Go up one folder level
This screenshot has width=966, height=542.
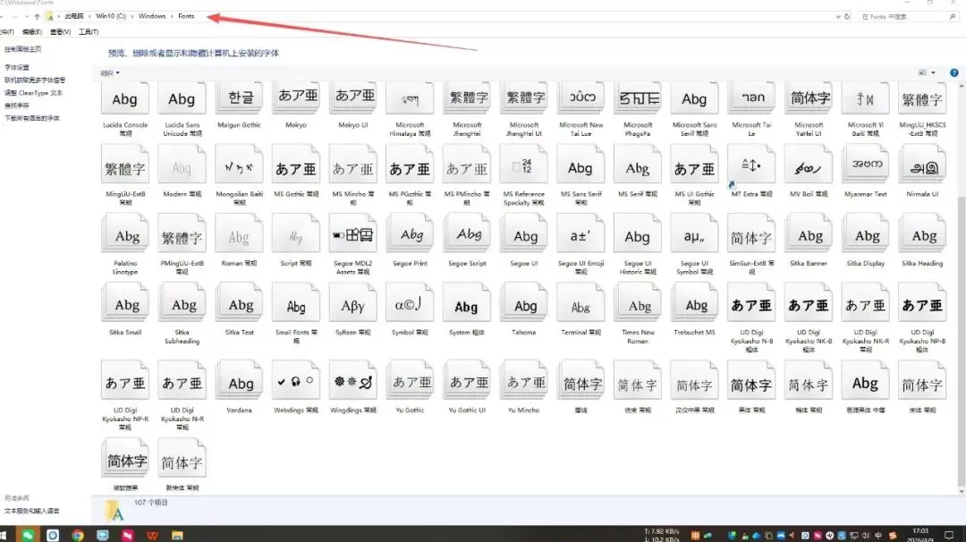(x=37, y=17)
